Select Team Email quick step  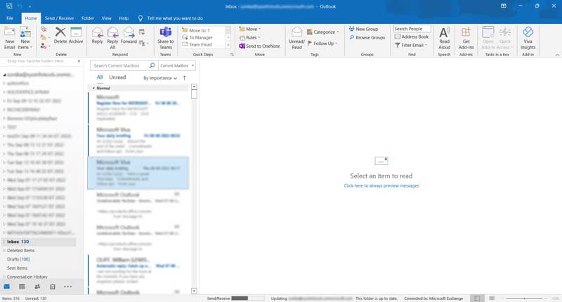pyautogui.click(x=203, y=45)
